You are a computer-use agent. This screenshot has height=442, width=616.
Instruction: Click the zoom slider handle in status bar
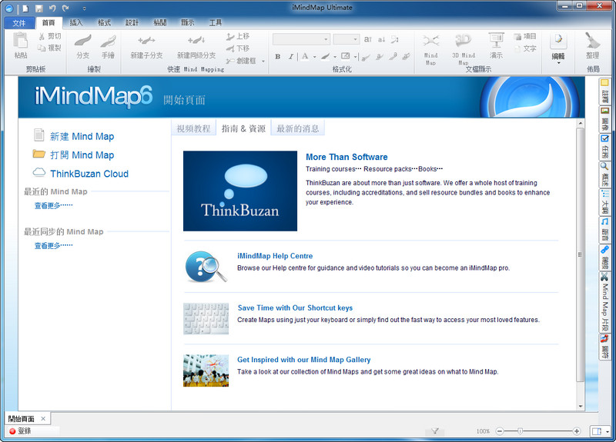521,431
